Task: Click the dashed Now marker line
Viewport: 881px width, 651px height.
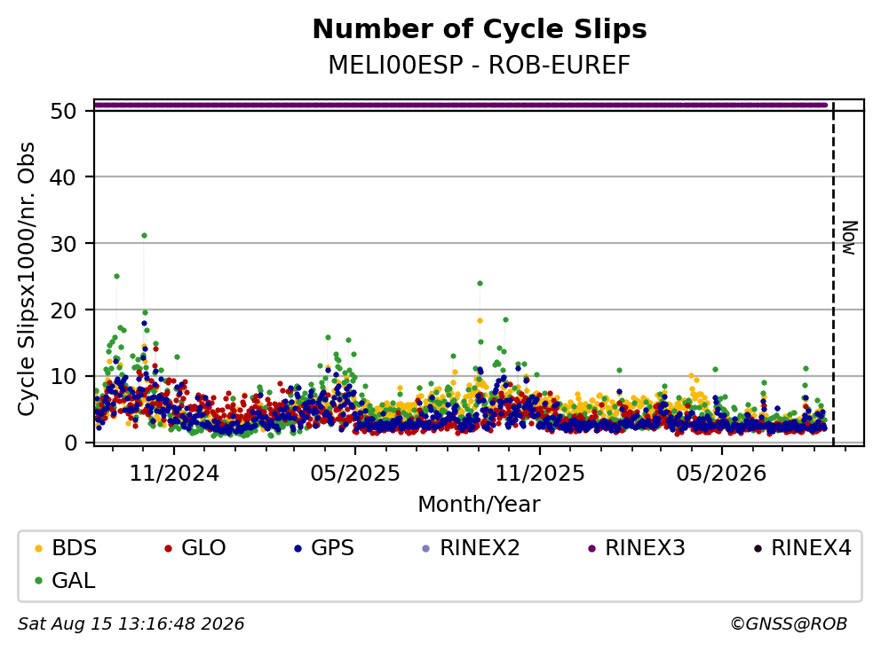Action: tap(833, 273)
